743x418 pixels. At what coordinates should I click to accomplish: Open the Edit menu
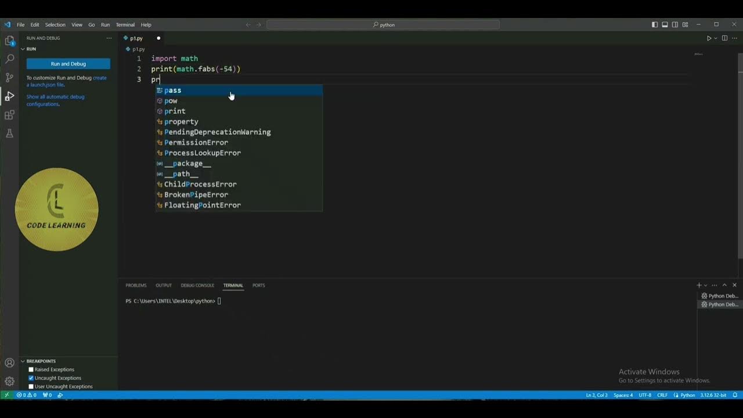point(35,25)
